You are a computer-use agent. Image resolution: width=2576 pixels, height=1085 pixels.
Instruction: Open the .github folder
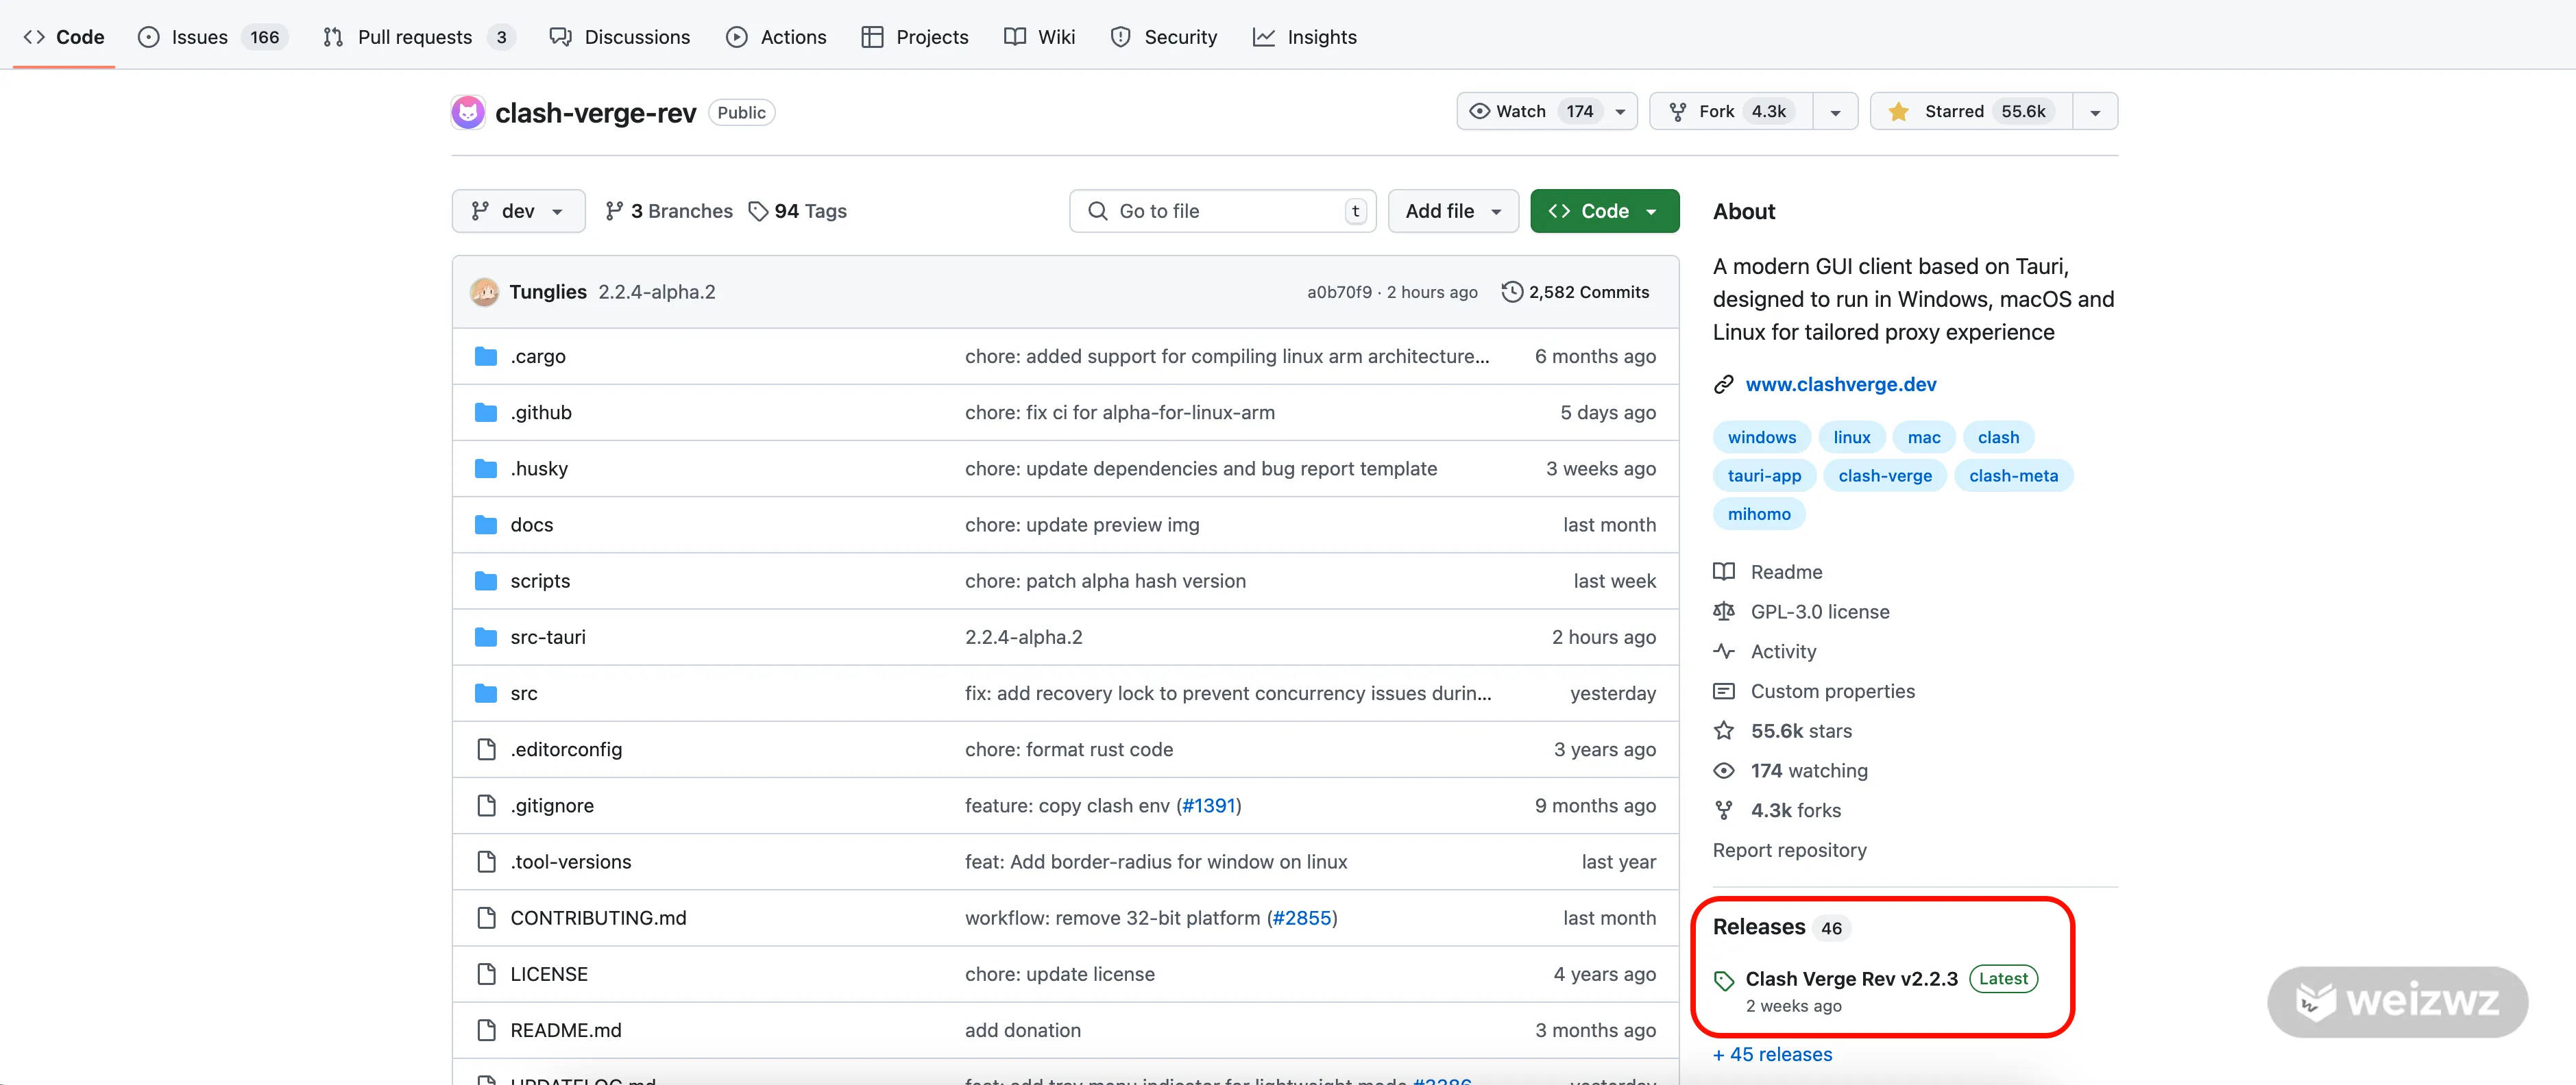pos(541,412)
